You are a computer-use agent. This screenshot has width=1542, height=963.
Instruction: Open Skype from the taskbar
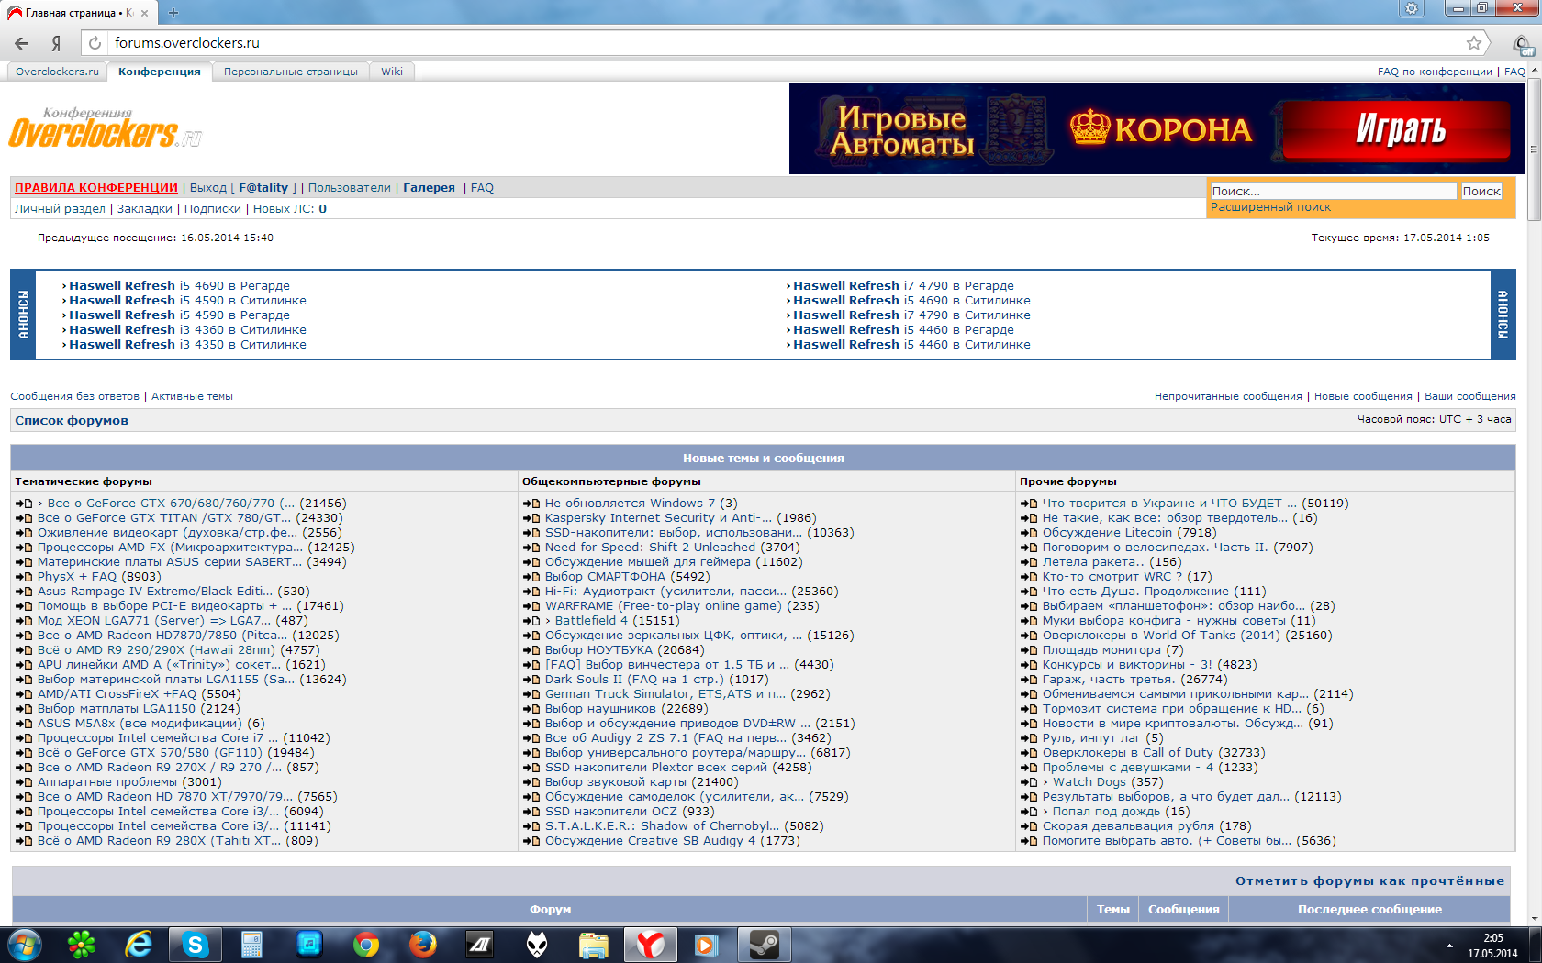click(x=196, y=945)
